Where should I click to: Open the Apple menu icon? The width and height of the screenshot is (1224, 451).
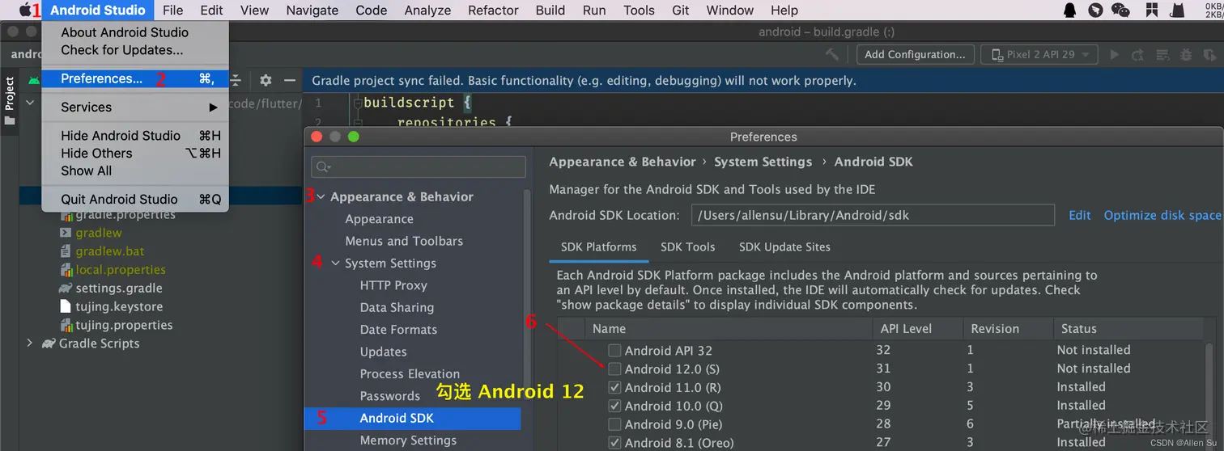26,10
